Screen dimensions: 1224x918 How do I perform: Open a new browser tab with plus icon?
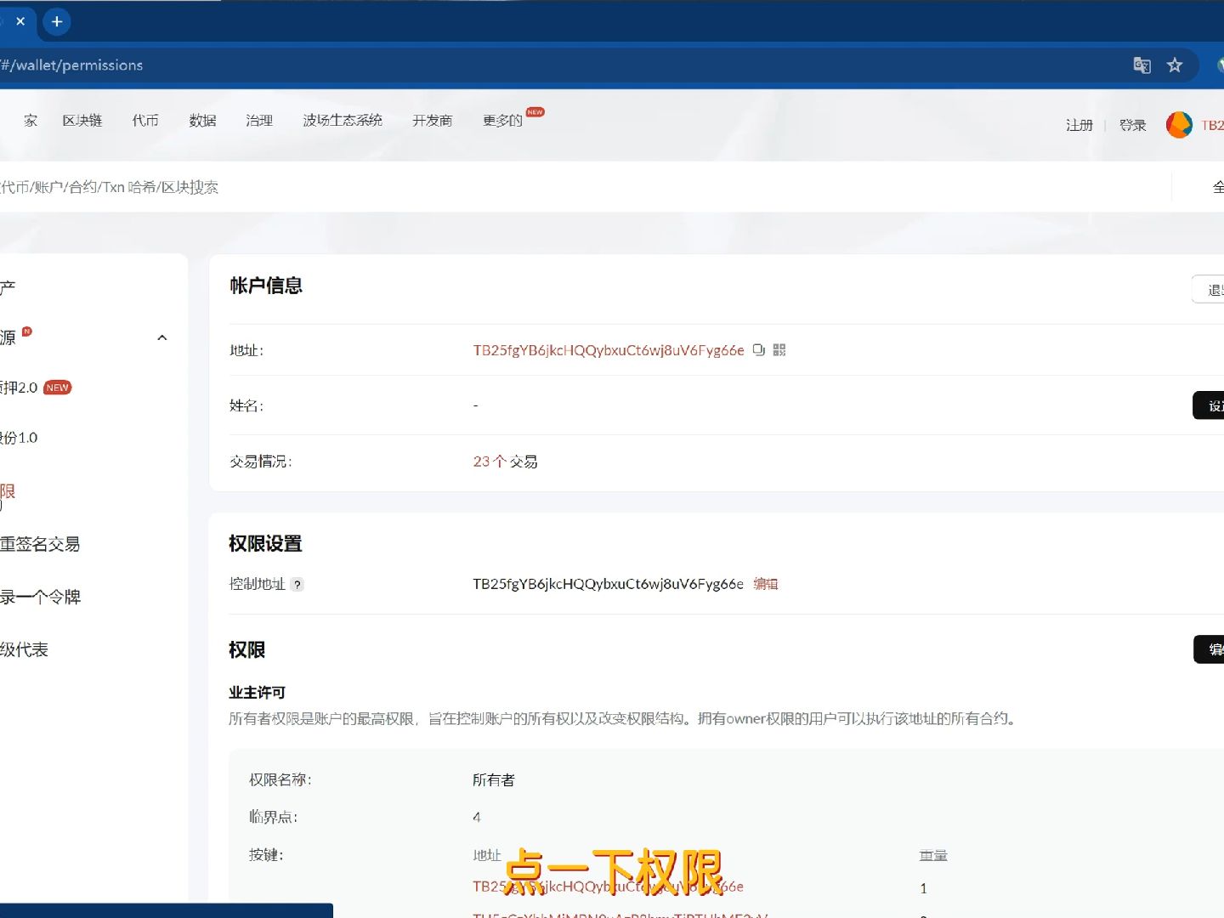click(57, 22)
